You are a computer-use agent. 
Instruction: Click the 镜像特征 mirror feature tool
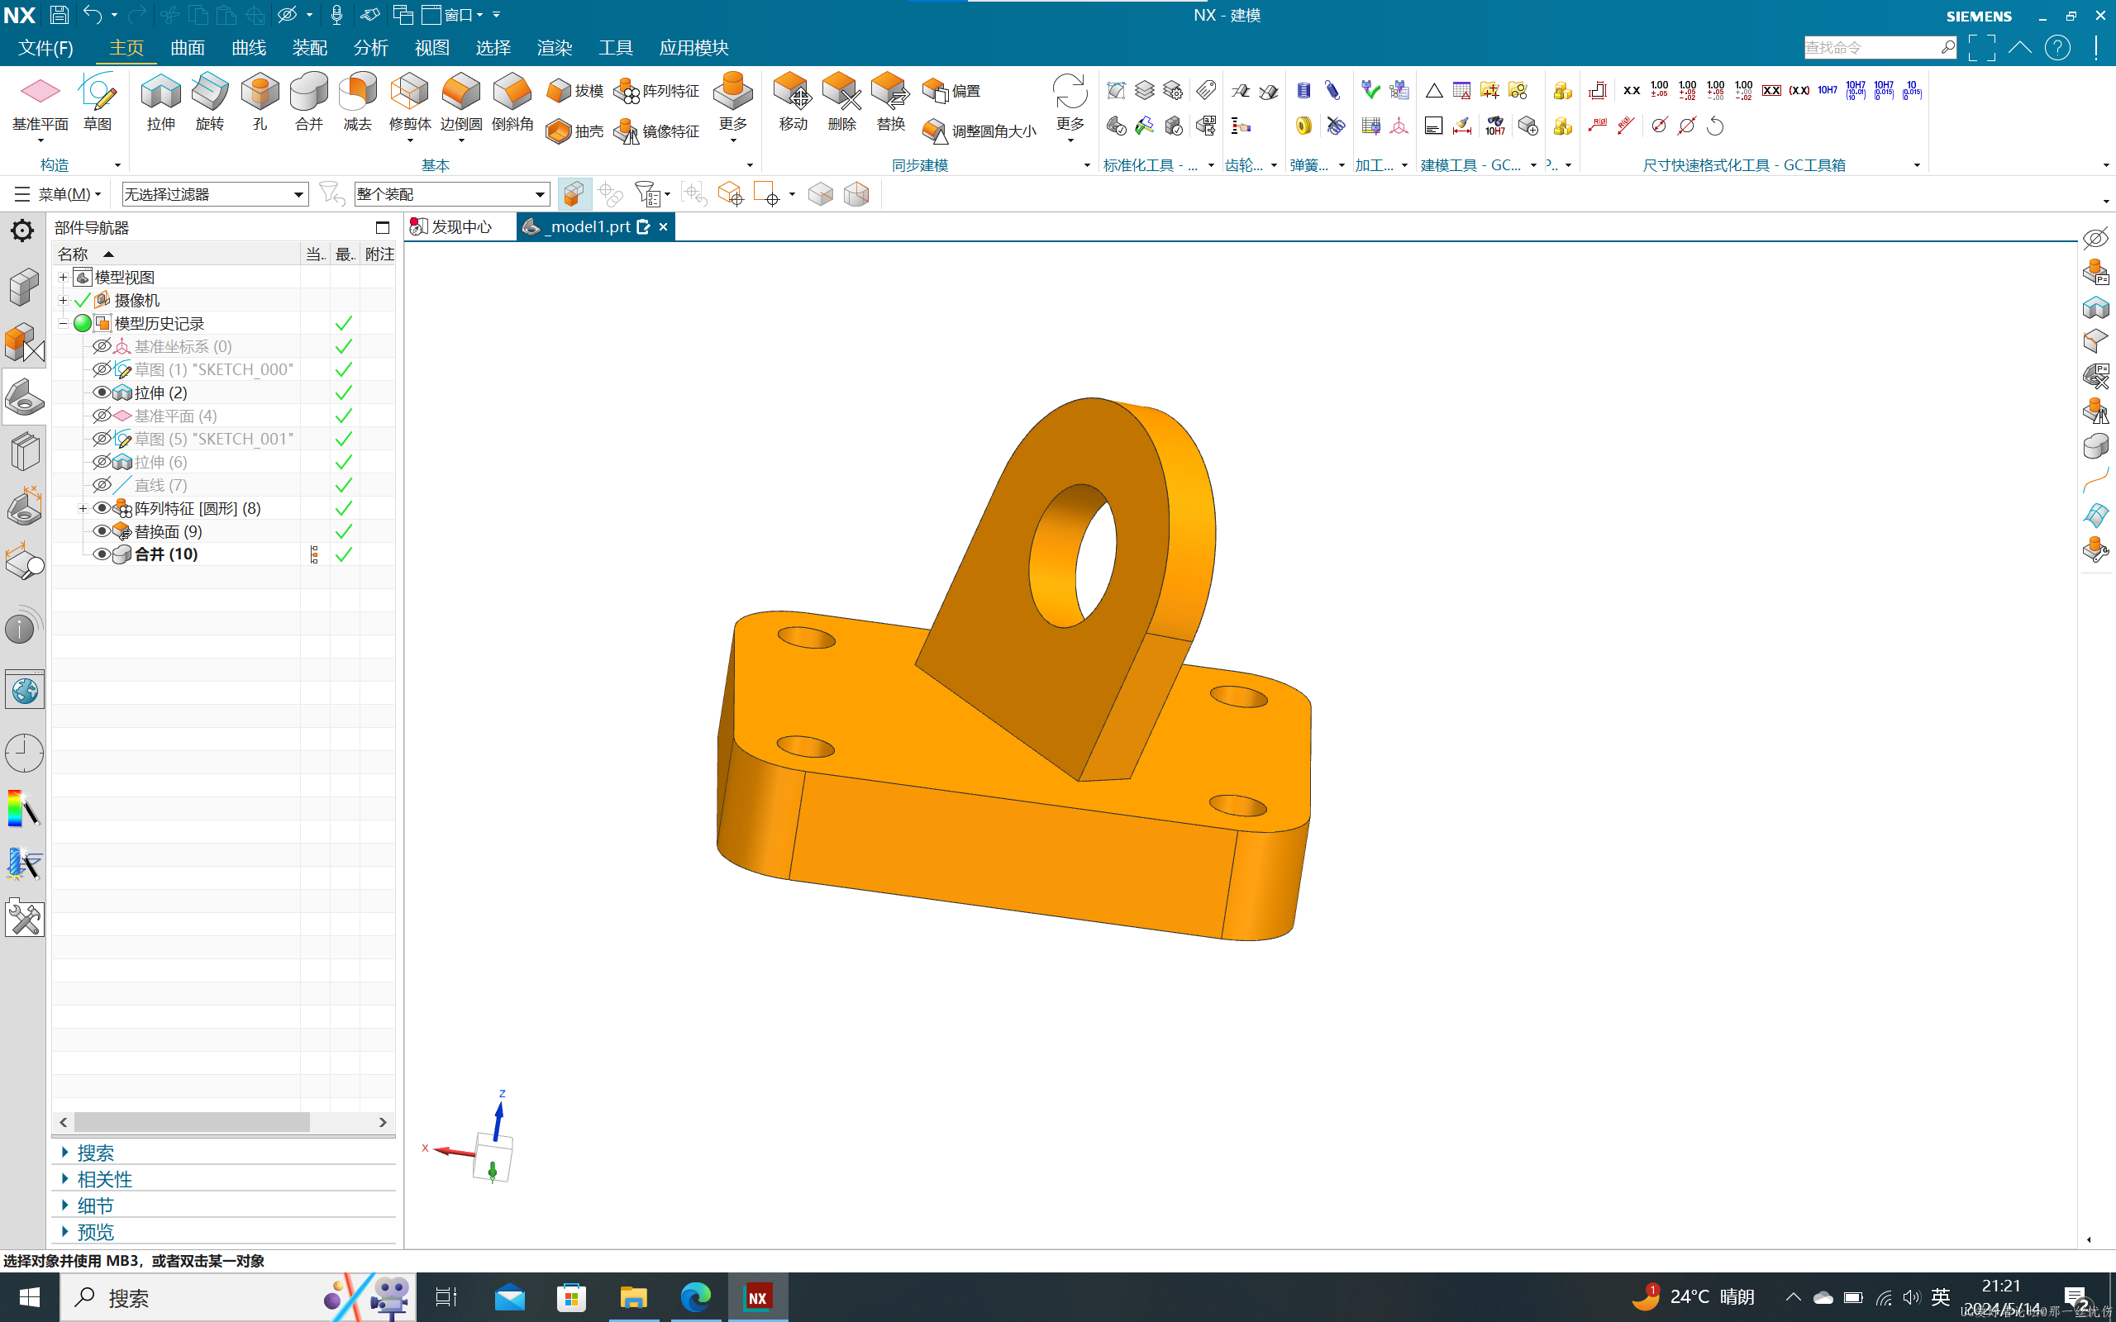point(656,131)
